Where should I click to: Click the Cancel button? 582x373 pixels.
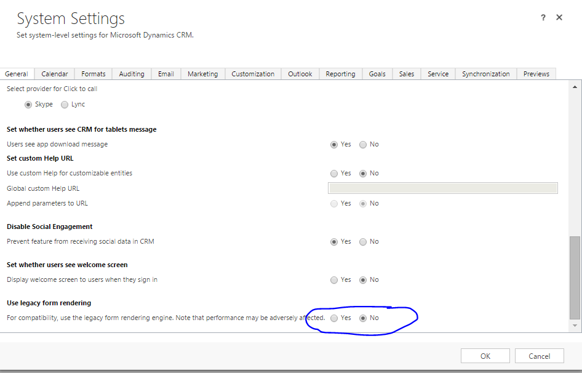[x=540, y=356]
